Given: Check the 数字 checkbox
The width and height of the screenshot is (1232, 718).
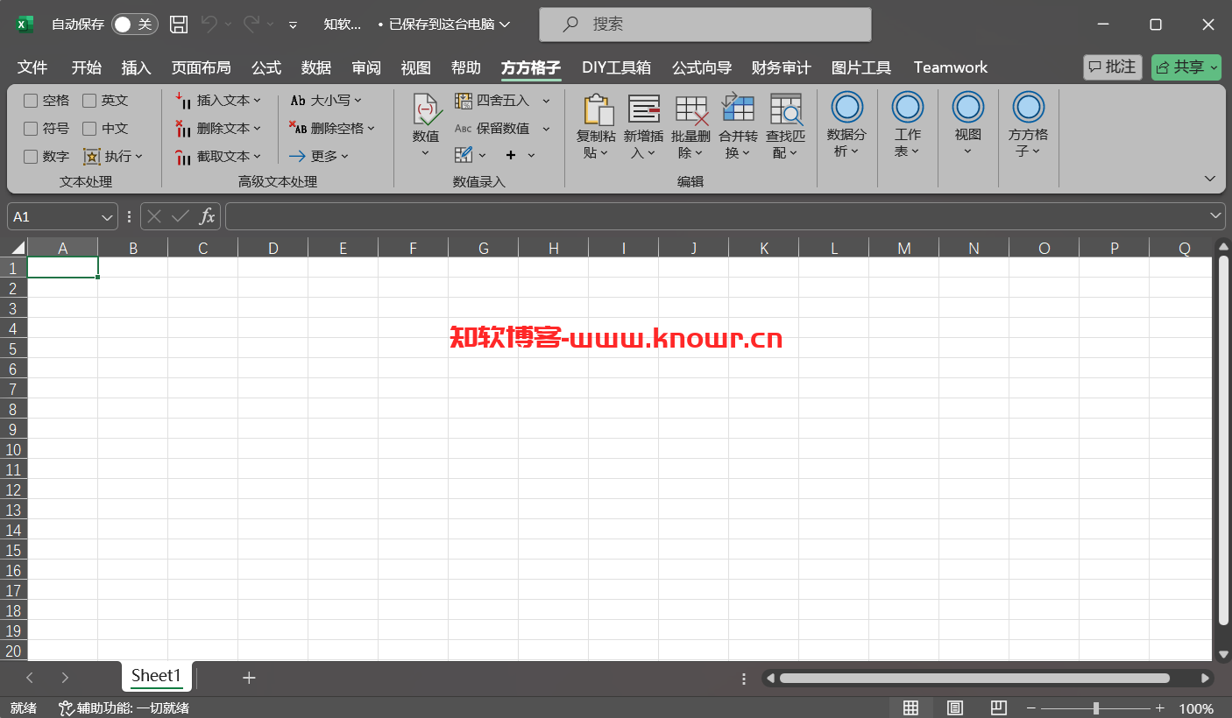Looking at the screenshot, I should point(31,157).
